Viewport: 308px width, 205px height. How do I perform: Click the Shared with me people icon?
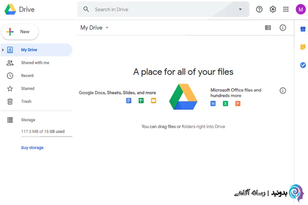tap(10, 63)
